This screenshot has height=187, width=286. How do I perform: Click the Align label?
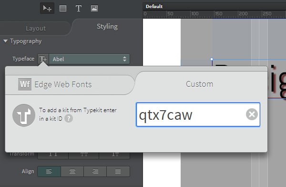[x=28, y=171]
